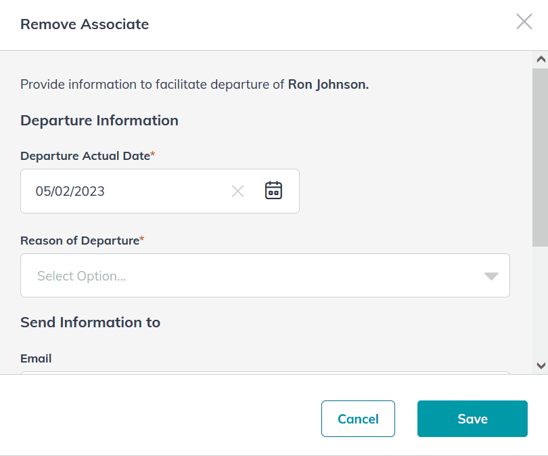548x456 pixels.
Task: Click the Departure Actual Date field
Action: (160, 191)
